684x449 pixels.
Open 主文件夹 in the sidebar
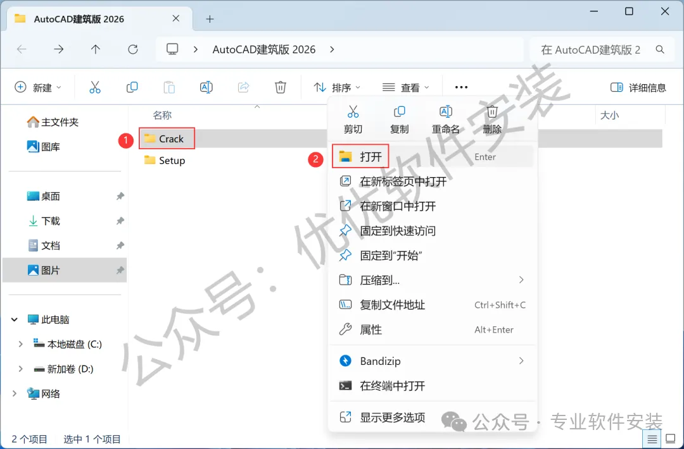(x=53, y=123)
